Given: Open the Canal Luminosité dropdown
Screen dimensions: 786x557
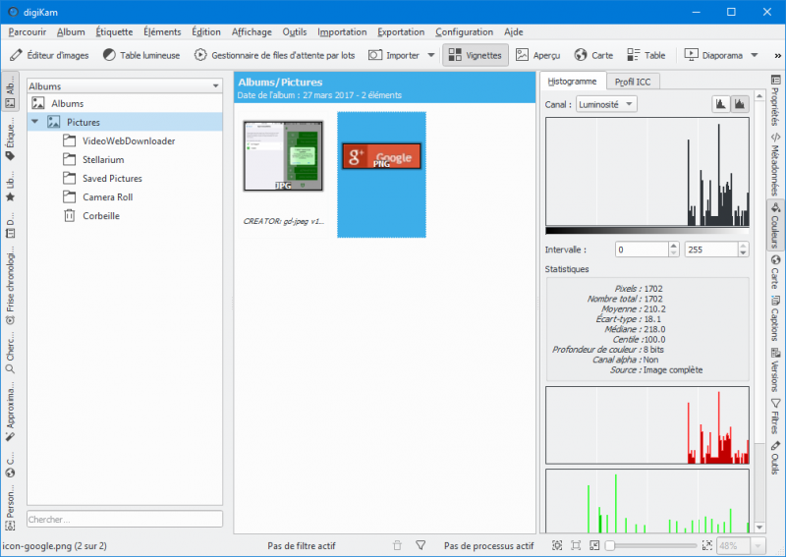Looking at the screenshot, I should click(x=605, y=103).
